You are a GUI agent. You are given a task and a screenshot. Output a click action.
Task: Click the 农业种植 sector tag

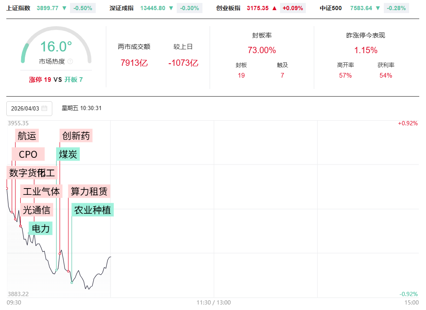(x=92, y=210)
